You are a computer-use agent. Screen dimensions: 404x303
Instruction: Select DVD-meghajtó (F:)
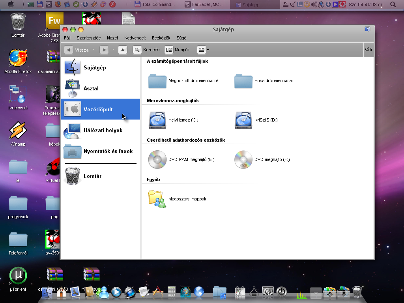coord(262,159)
